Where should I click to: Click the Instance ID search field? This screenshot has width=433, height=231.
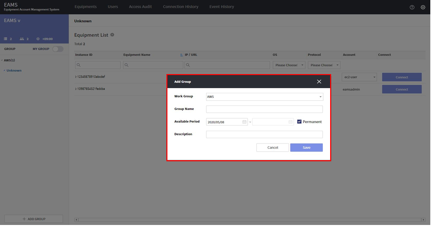click(x=98, y=65)
